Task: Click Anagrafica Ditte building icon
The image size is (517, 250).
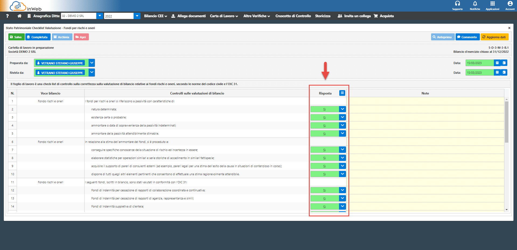Action: tap(29, 16)
